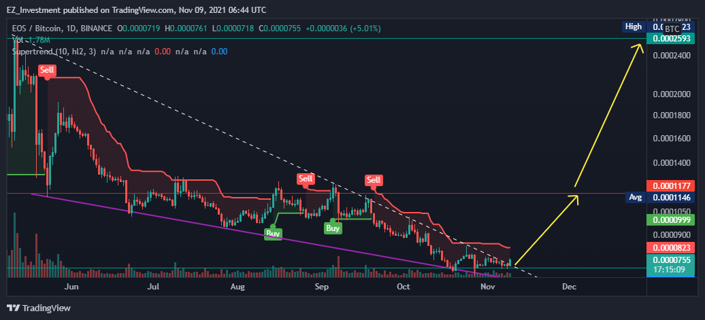Click the Oct label on time axis
Screen dimensions: 705x320
tap(404, 286)
